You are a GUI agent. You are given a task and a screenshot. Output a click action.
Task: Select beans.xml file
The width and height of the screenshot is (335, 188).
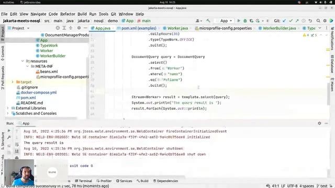49,72
